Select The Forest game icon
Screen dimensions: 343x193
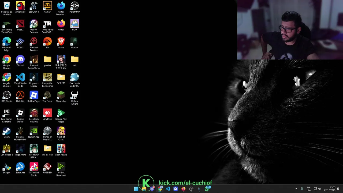point(47,97)
